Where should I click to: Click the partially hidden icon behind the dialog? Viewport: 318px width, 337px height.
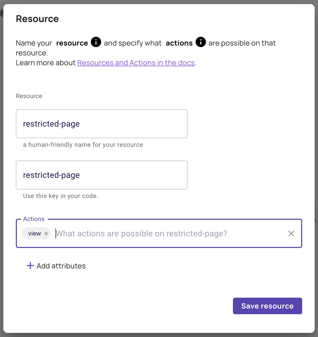point(2,13)
